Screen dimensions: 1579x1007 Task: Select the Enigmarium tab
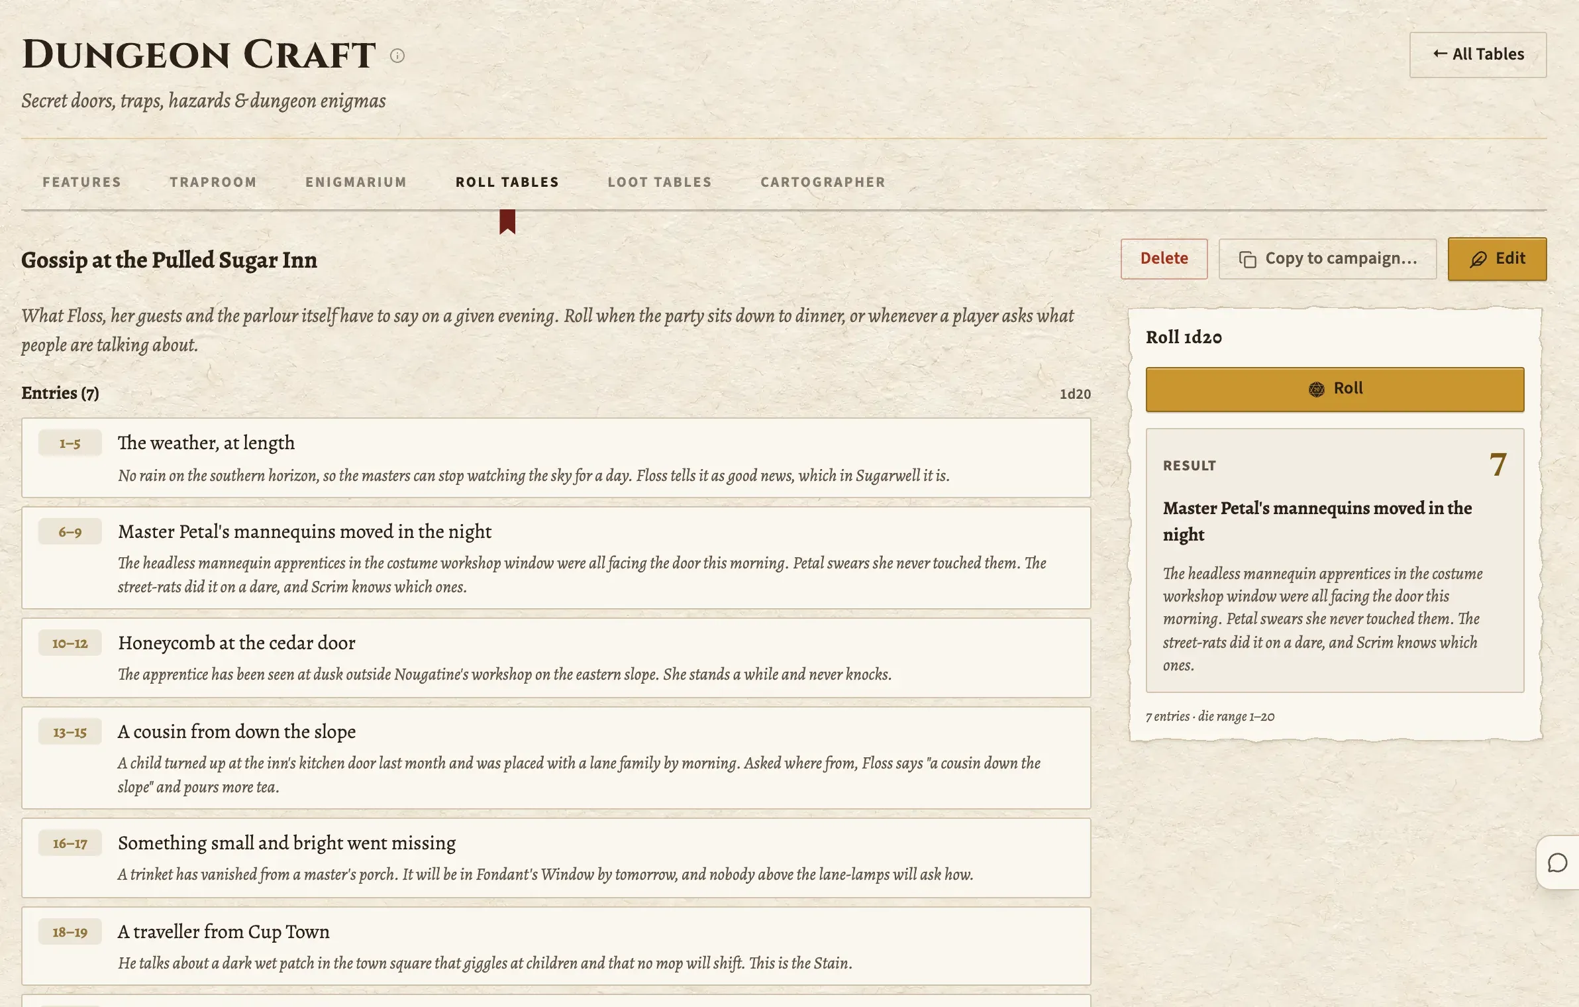tap(356, 182)
